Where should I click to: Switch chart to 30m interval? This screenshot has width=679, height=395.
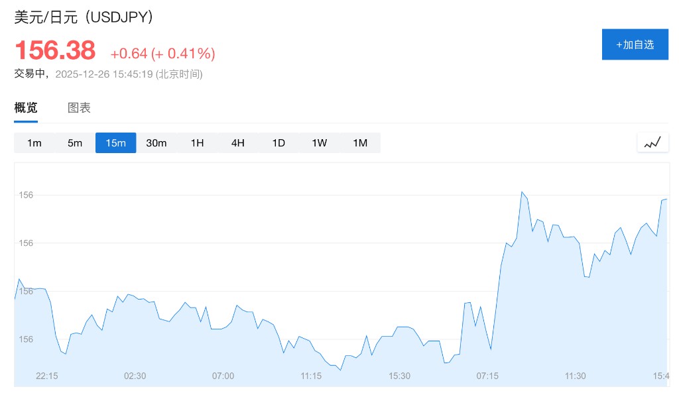click(x=156, y=143)
